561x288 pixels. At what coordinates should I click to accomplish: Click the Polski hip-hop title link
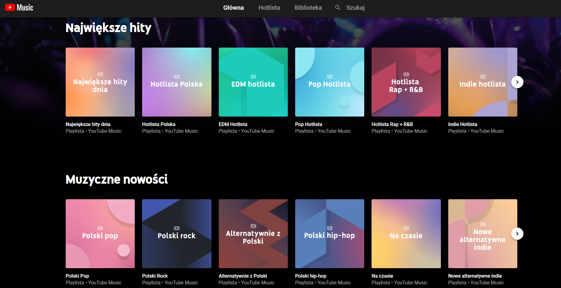[311, 276]
